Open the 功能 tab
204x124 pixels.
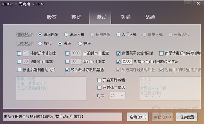pyautogui.click(x=125, y=17)
